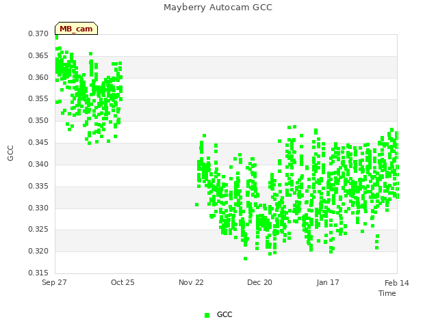Click the 0.355 y-axis value

click(38, 98)
